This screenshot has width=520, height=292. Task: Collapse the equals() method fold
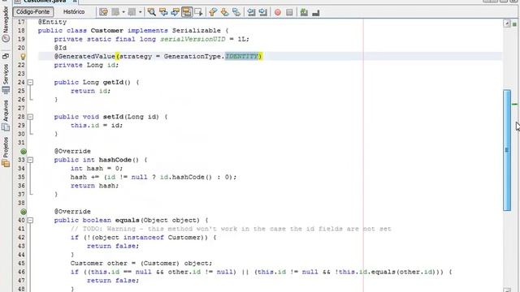click(x=30, y=220)
